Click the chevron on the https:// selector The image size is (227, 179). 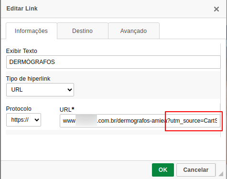(37, 120)
